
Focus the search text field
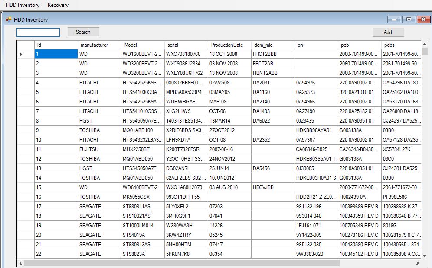coord(38,32)
